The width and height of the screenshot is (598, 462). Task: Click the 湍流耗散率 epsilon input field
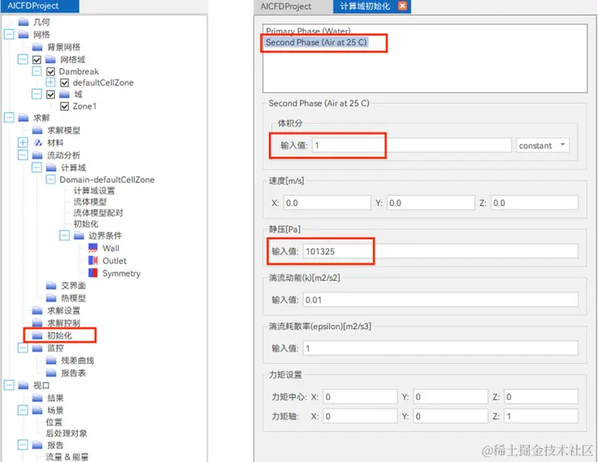click(x=440, y=348)
